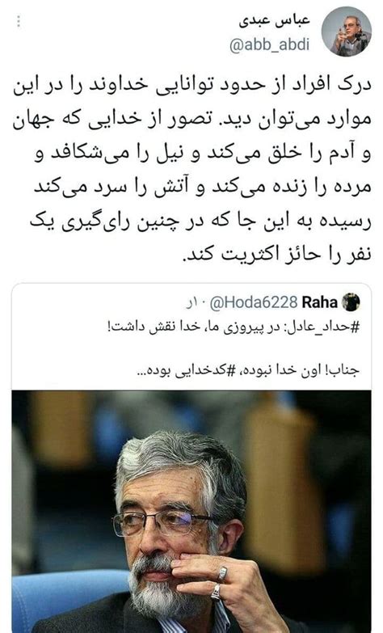The height and width of the screenshot is (633, 383).
Task: Select the tweet line starting مرده را زنده
Action: [203, 188]
